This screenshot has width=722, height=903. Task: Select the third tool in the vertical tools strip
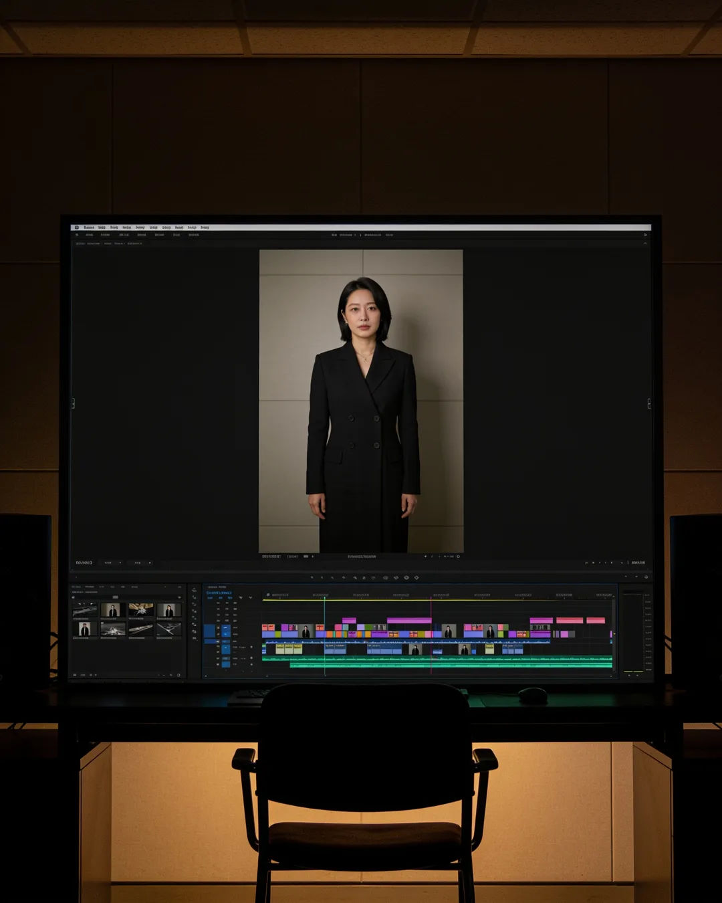[x=195, y=604]
